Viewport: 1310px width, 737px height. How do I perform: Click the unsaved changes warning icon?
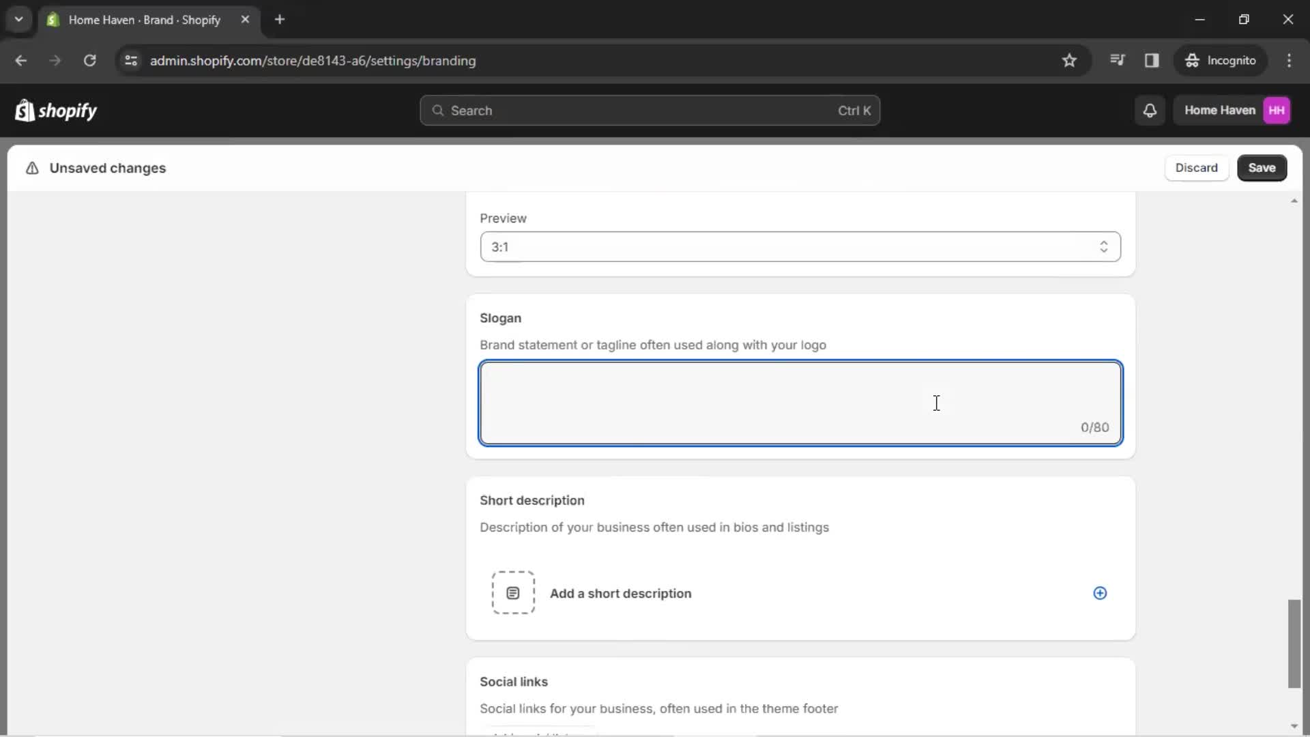point(32,168)
